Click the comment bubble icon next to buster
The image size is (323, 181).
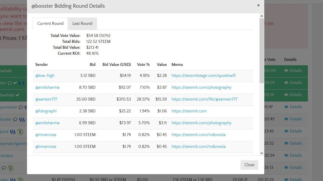click(x=15, y=119)
